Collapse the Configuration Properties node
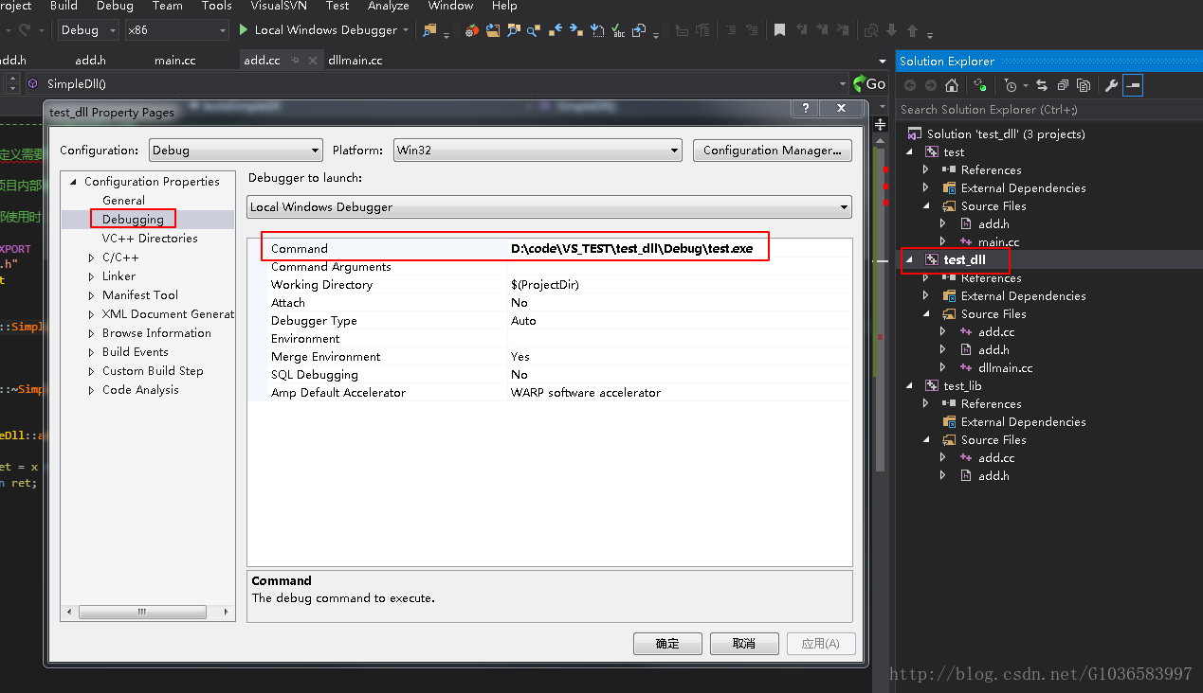This screenshot has width=1203, height=693. coord(74,182)
